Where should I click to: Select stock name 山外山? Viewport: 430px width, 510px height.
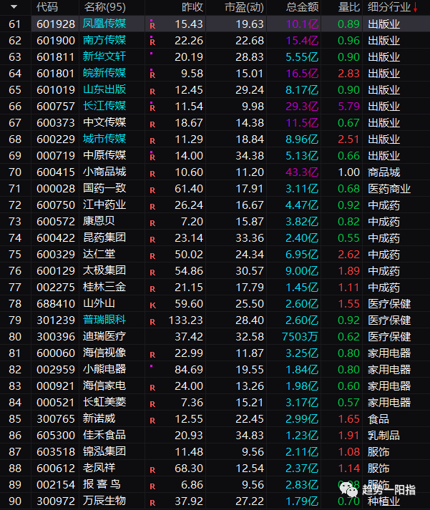99,304
